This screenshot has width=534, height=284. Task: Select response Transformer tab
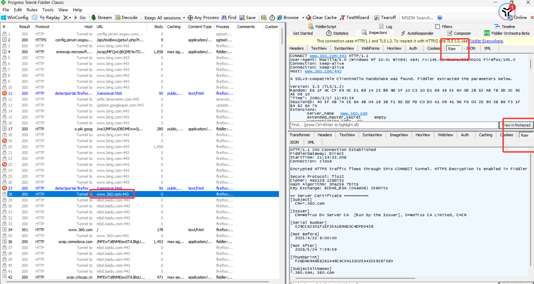pyautogui.click(x=300, y=135)
